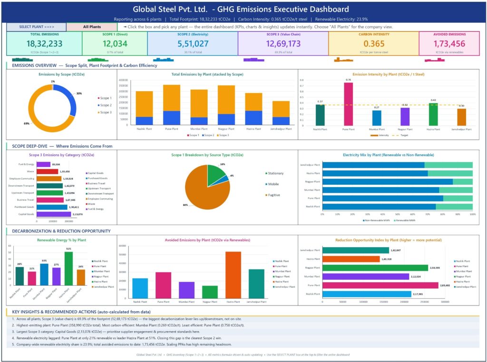
Task: Select Scope 1 in the donut chart legend
Action: [104, 98]
